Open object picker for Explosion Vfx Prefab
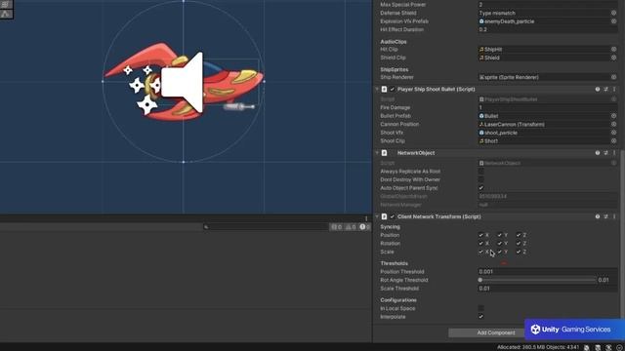Screen dimensions: 625x351 point(613,21)
